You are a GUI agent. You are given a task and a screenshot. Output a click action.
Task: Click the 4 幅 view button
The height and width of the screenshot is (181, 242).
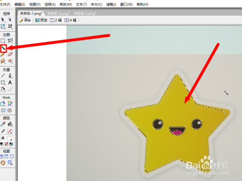click(x=70, y=20)
